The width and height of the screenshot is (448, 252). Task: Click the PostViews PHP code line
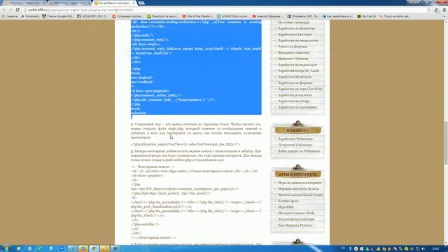click(x=185, y=145)
